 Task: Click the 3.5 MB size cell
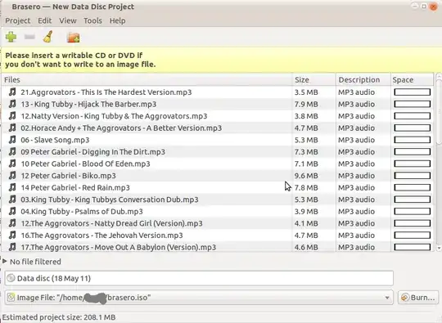[306, 92]
